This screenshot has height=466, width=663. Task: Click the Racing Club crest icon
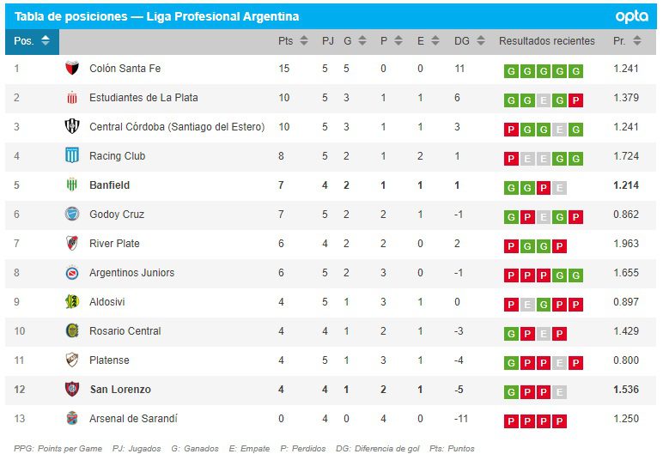pos(72,156)
